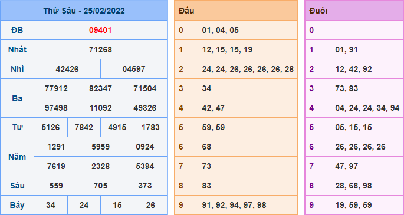The image size is (404, 215).
Task: Select the Bảy row label
Action: [17, 205]
